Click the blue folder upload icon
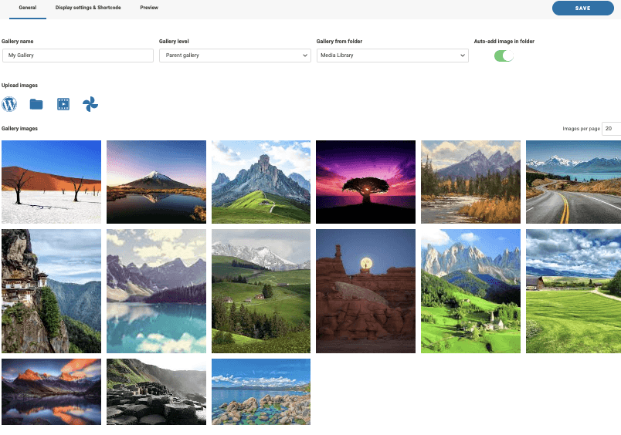The width and height of the screenshot is (621, 435). pos(36,104)
